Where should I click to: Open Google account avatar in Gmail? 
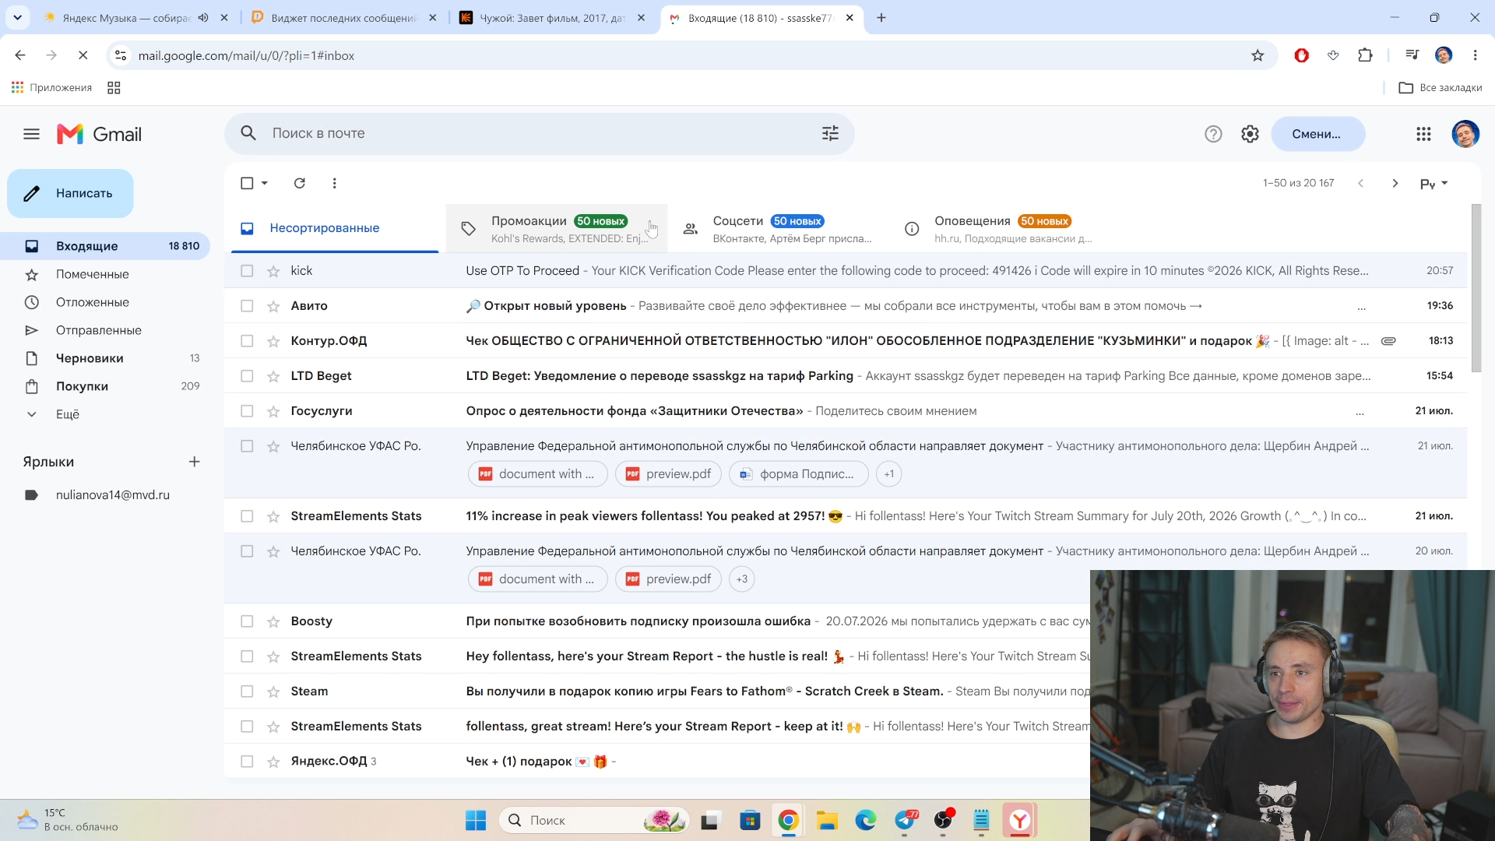(x=1465, y=134)
